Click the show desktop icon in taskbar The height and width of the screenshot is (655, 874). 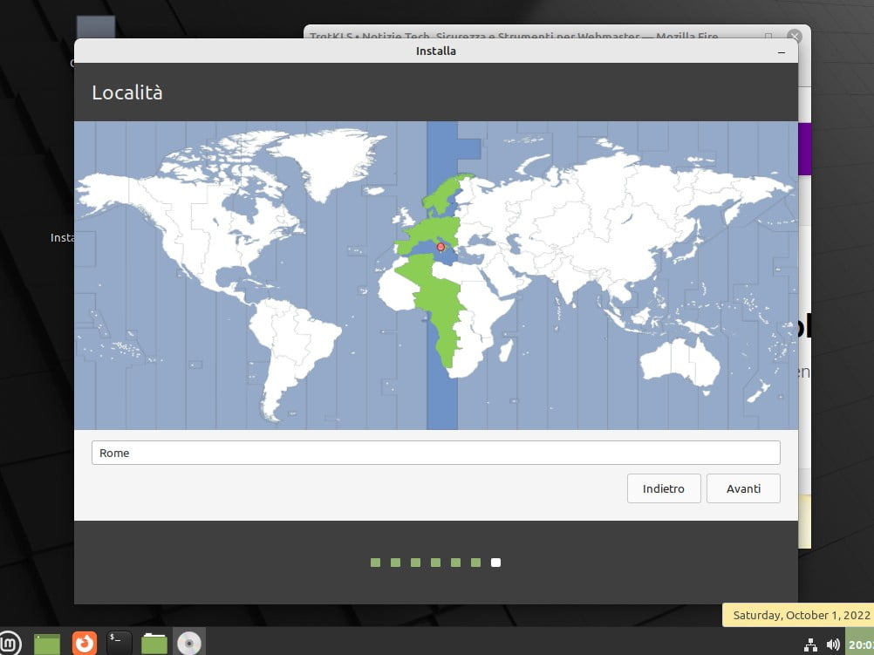pyautogui.click(x=47, y=644)
